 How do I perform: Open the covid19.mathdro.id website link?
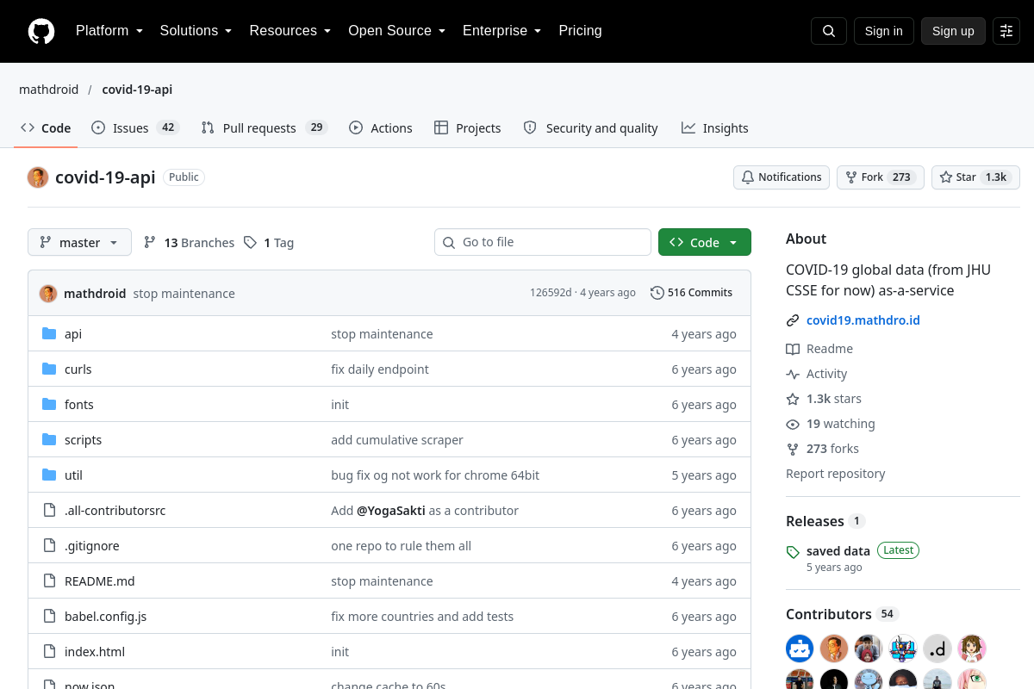863,320
